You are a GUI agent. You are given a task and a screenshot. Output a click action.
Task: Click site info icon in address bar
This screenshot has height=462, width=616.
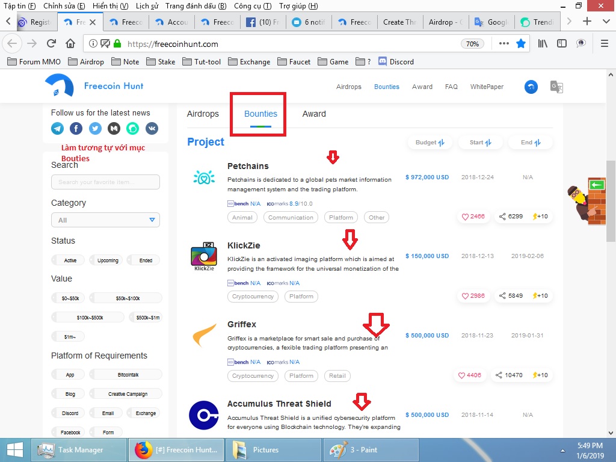click(93, 43)
